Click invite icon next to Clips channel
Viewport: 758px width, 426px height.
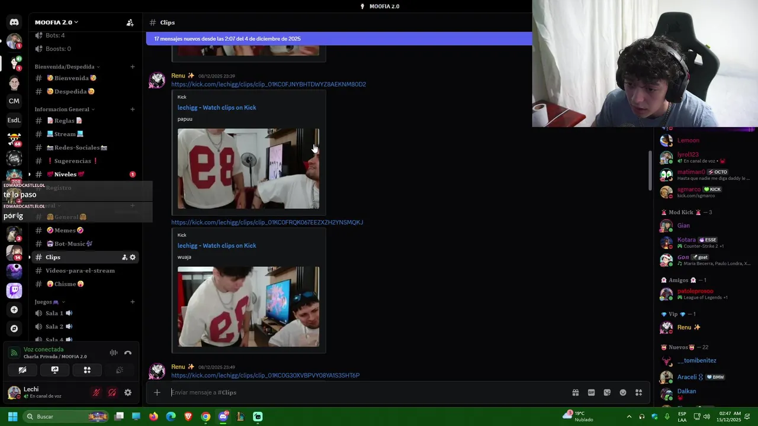click(124, 257)
